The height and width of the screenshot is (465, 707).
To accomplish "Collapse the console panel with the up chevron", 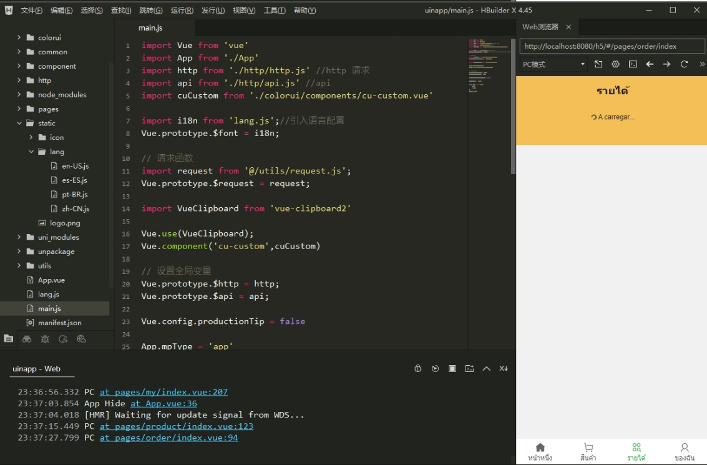I will (487, 368).
